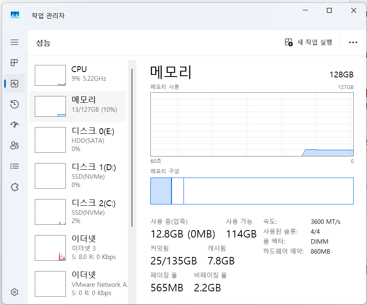Click the resource list vertical scrollbar

[x=132, y=147]
